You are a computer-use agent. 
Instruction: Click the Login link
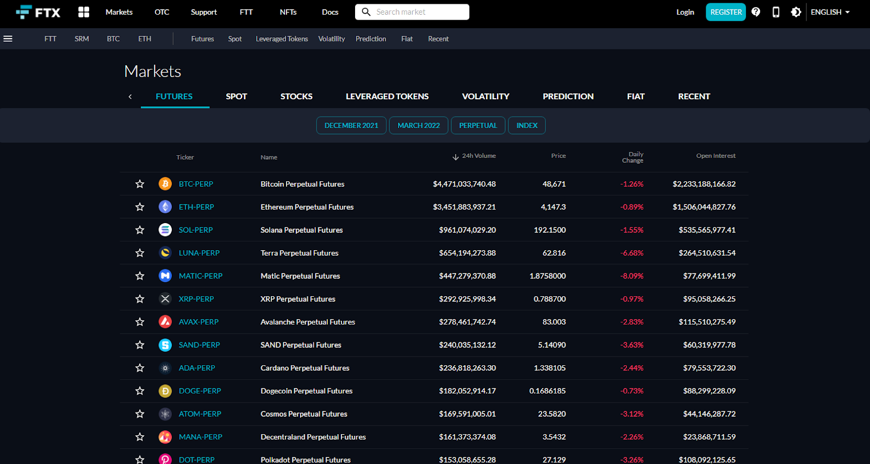(685, 12)
